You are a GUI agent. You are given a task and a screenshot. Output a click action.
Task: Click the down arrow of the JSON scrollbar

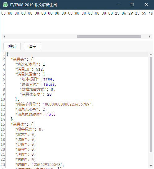pyautogui.click(x=151, y=166)
